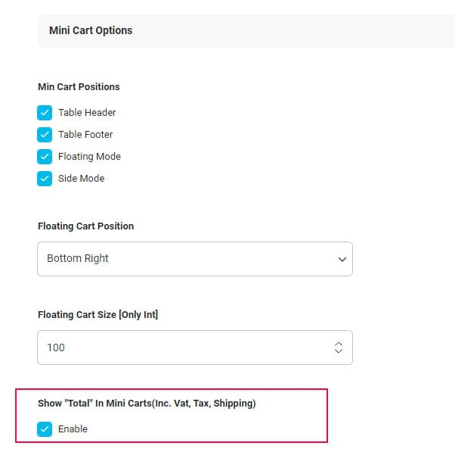Focus the Floating Cart Size number field
Viewport: 455px width, 452px height.
click(181, 348)
